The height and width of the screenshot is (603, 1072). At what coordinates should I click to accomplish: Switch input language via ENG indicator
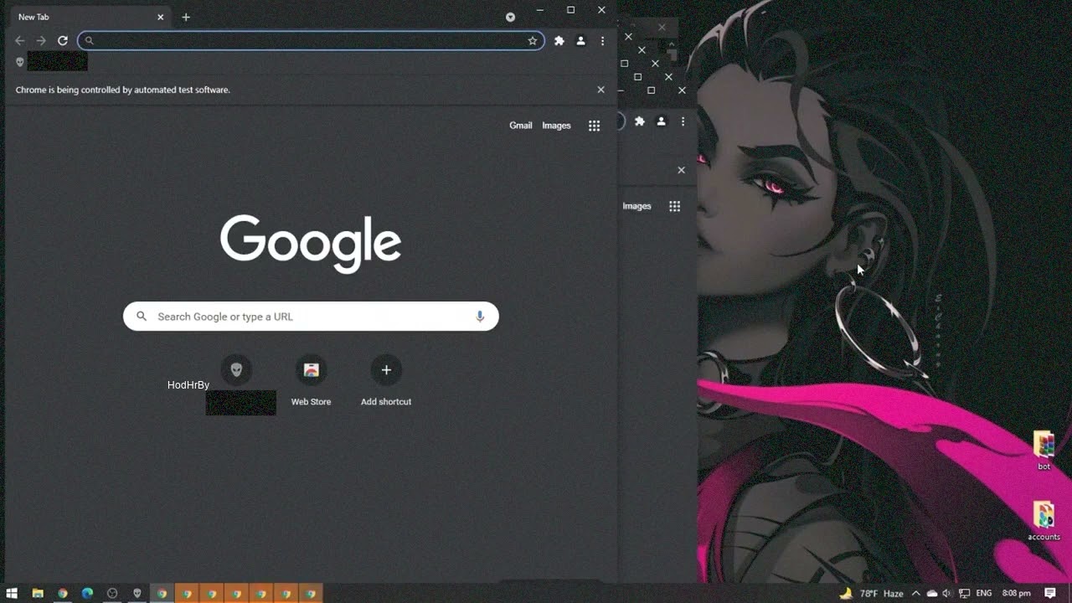point(984,594)
